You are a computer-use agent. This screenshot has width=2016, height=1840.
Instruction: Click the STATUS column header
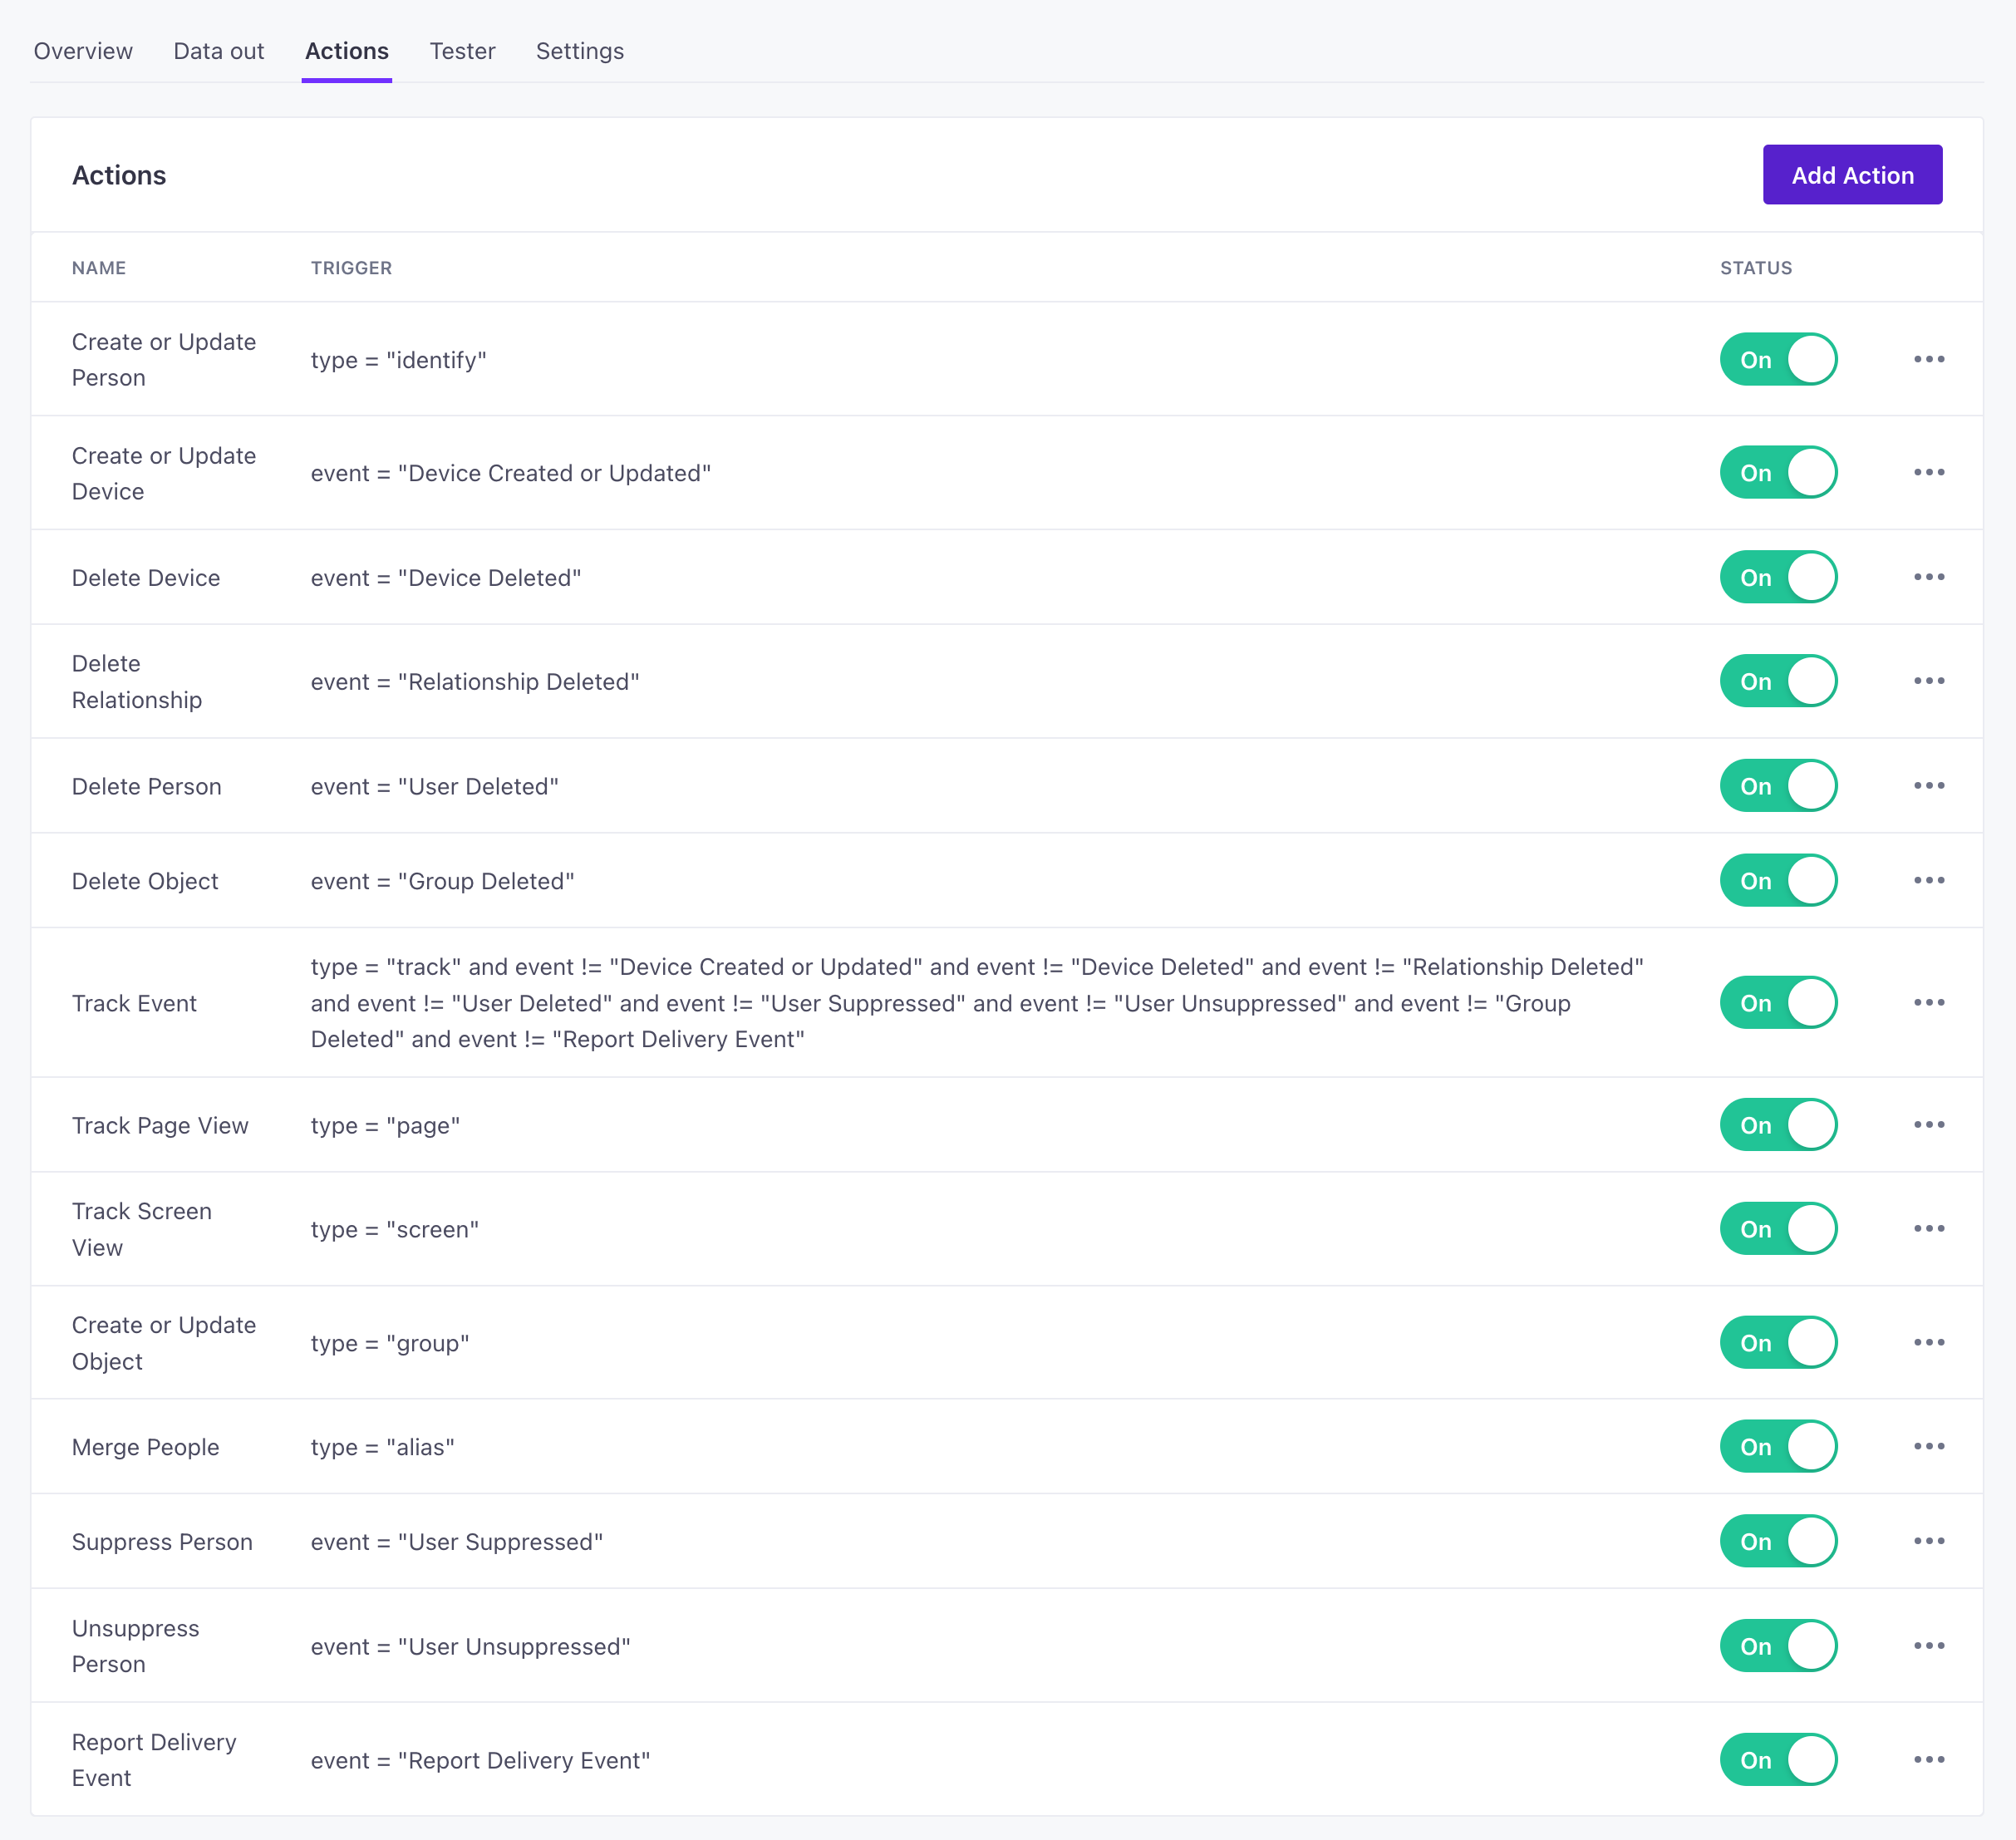tap(1756, 268)
